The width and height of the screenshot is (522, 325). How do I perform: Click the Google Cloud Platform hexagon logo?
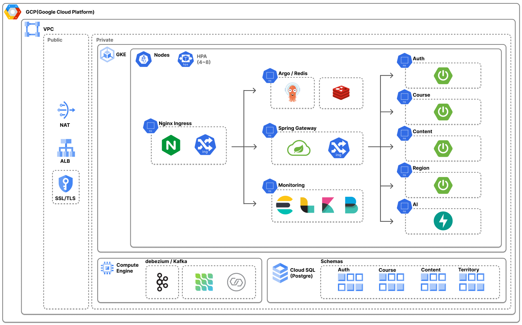13,12
